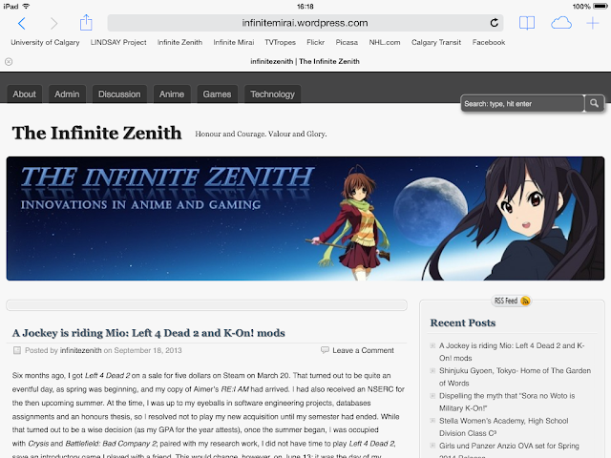
Task: Click the RSS Feed icon
Action: pos(525,301)
